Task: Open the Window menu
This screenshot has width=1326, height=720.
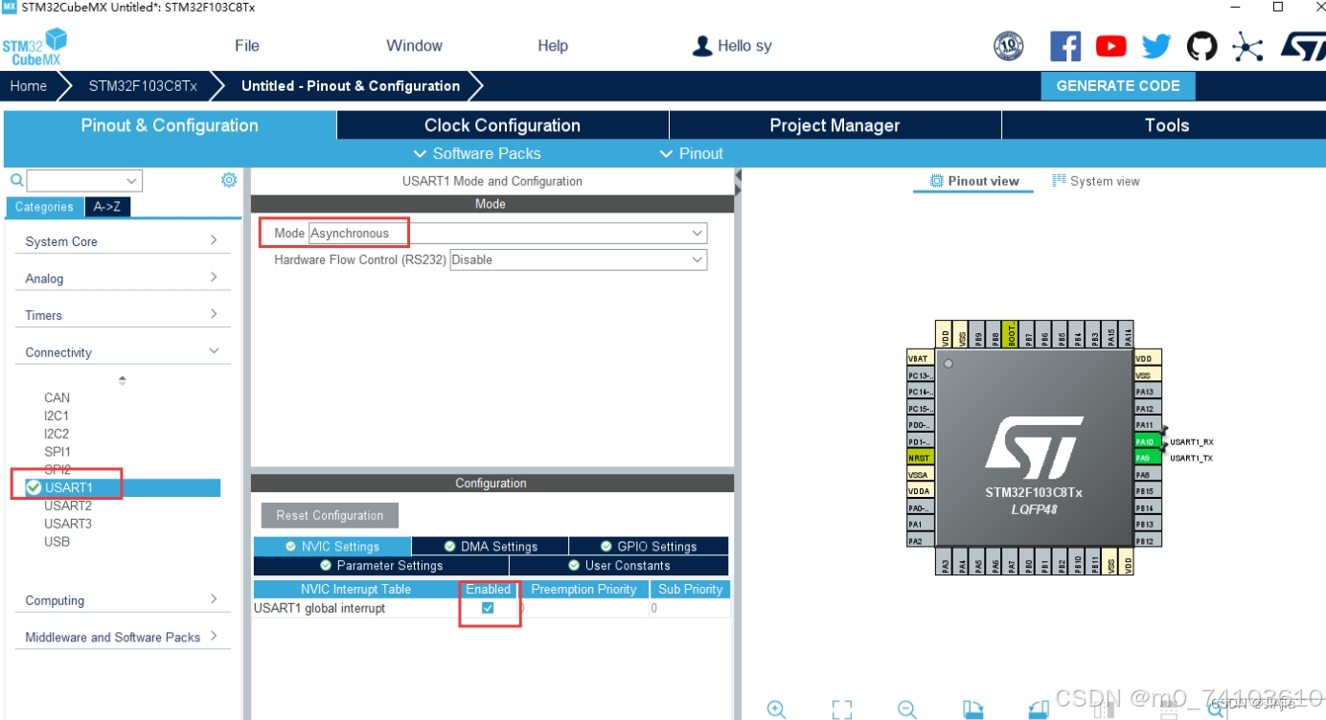Action: tap(414, 46)
